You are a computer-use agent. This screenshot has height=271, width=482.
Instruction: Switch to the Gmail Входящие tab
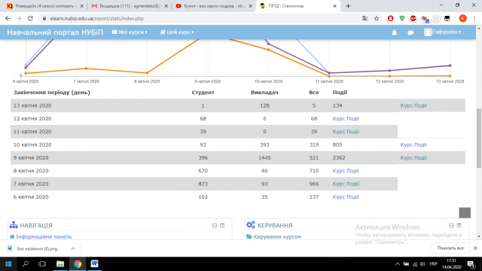pyautogui.click(x=130, y=6)
